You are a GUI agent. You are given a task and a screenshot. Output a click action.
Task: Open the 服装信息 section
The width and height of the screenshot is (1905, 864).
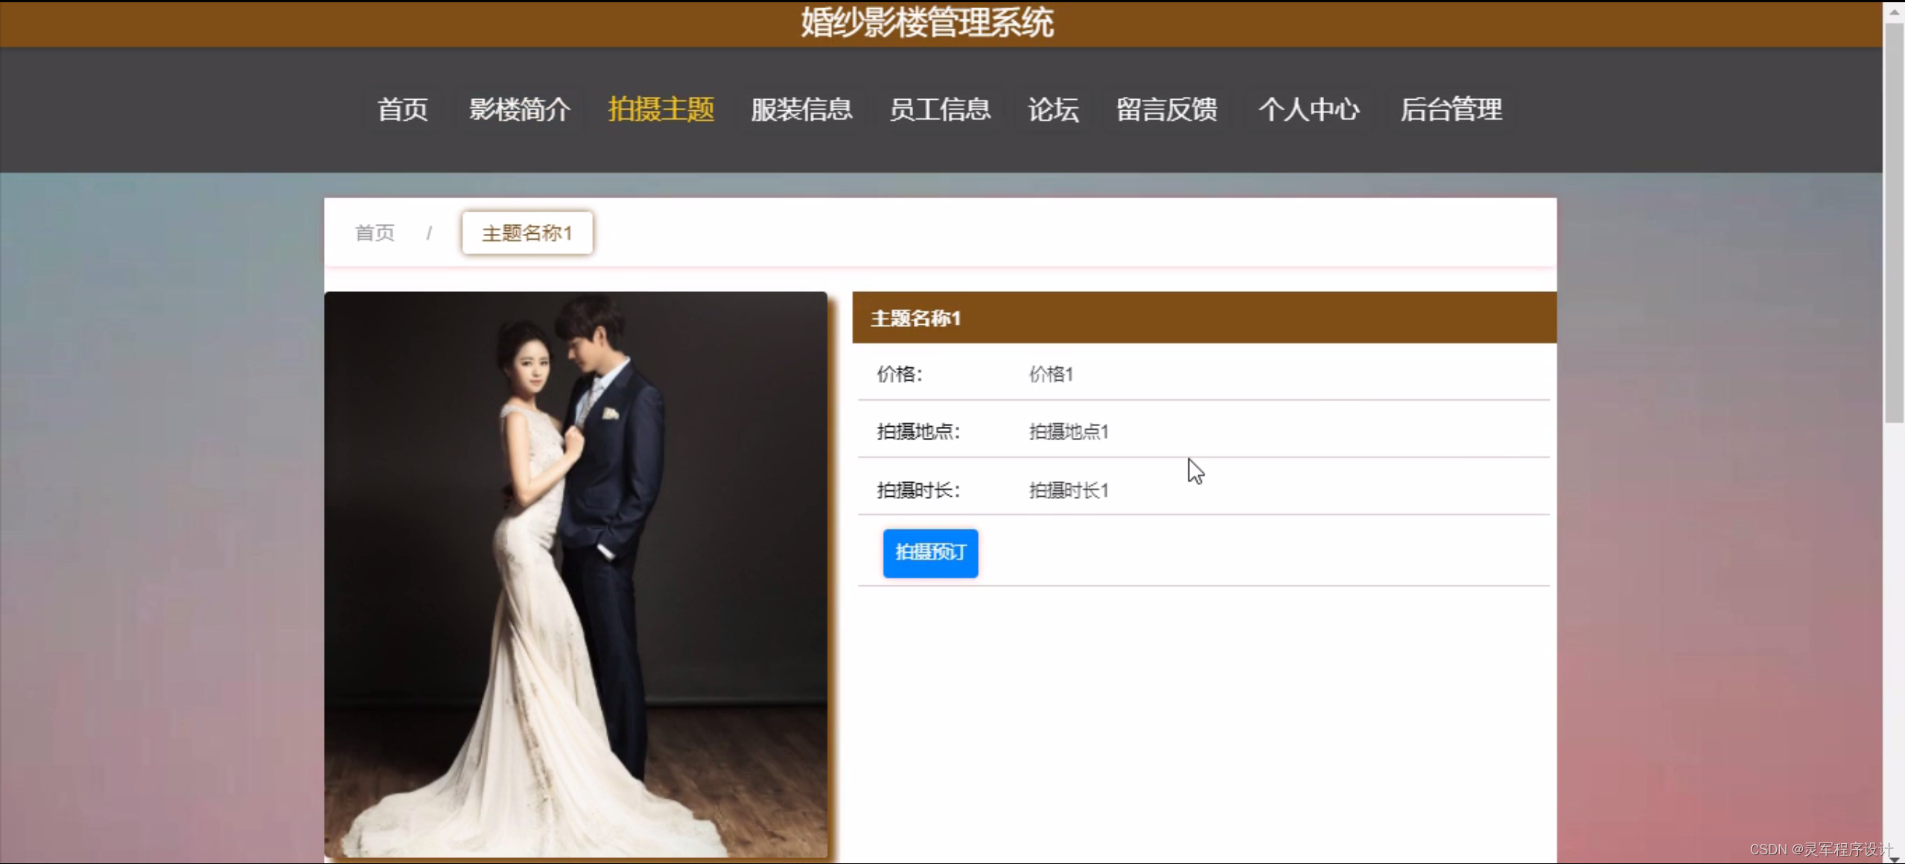click(x=801, y=109)
